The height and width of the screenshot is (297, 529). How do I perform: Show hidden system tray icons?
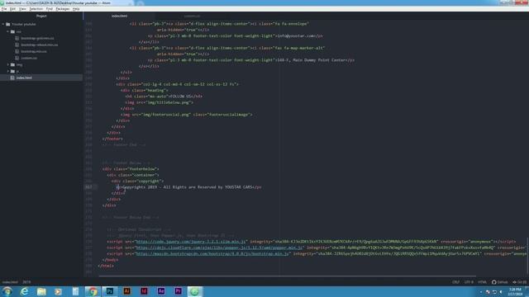pos(481,292)
